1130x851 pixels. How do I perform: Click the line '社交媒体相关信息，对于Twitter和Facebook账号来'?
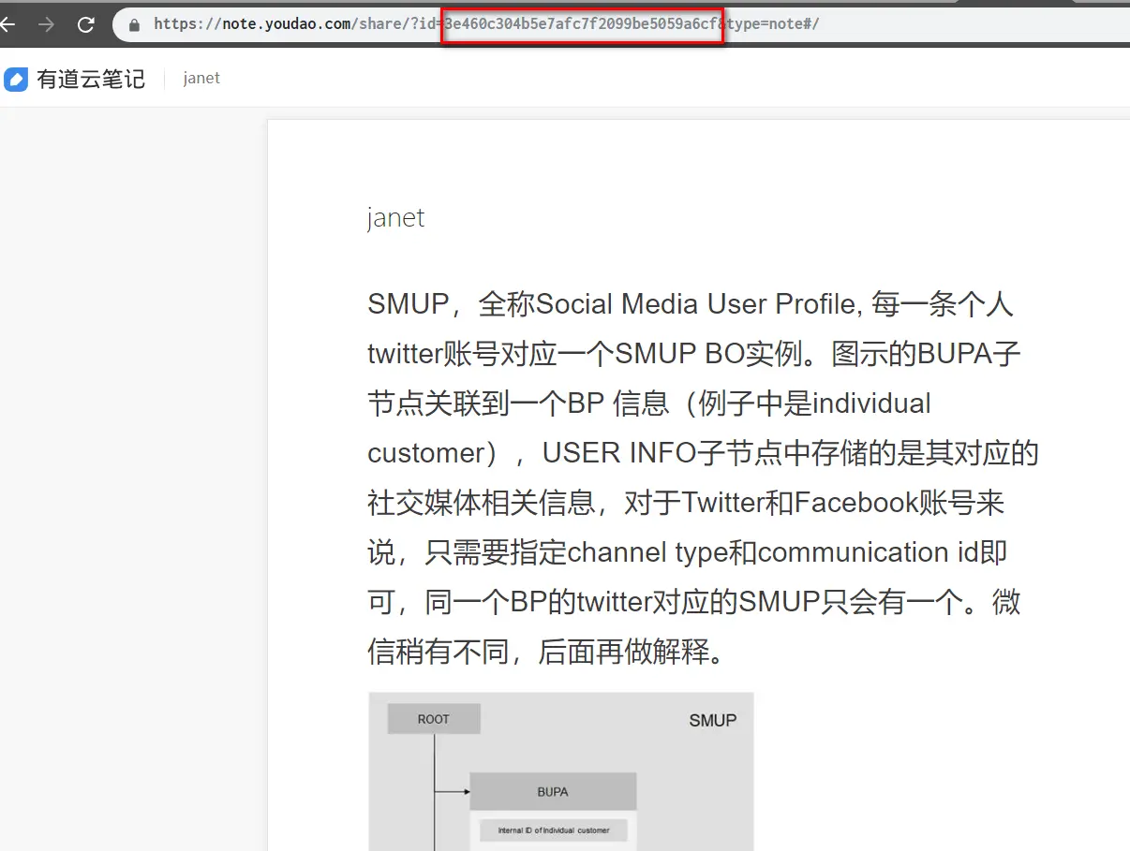click(686, 503)
